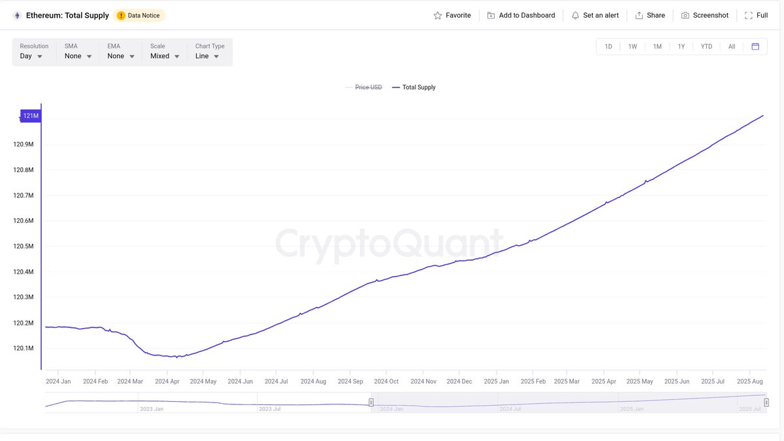The width and height of the screenshot is (784, 441).
Task: Click the Ethereum: Total Supply title
Action: pyautogui.click(x=67, y=15)
